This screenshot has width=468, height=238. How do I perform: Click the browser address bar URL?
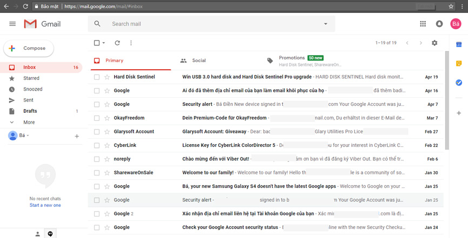103,6
